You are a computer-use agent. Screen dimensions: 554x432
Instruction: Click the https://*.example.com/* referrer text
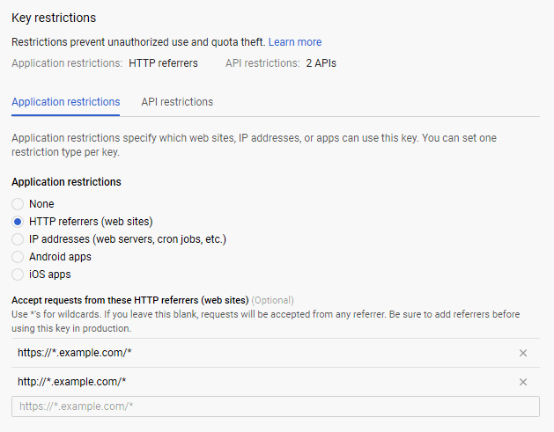coord(75,353)
